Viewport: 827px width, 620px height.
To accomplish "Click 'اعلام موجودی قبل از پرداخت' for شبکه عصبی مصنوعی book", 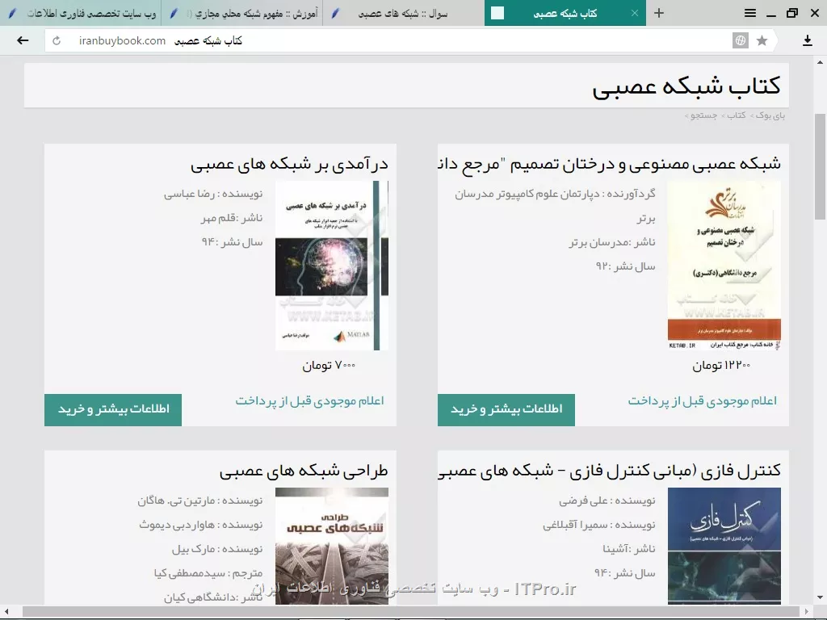I will 703,401.
